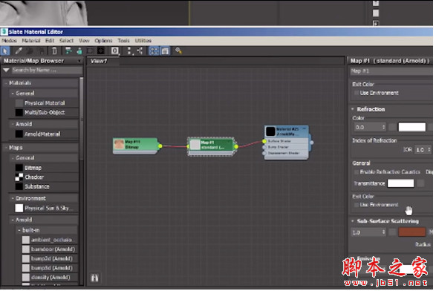Viewport: 436px width, 291px height.
Task: Open the Material menu
Action: point(31,41)
